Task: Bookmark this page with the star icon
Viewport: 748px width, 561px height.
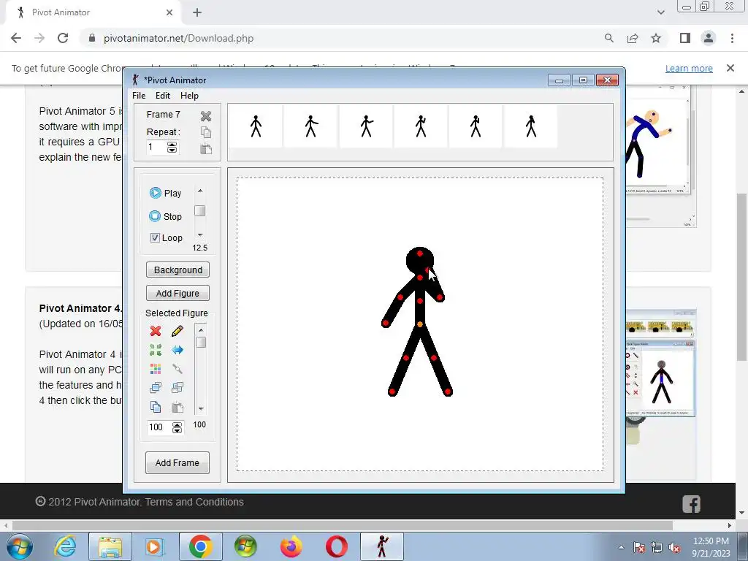Action: [657, 38]
